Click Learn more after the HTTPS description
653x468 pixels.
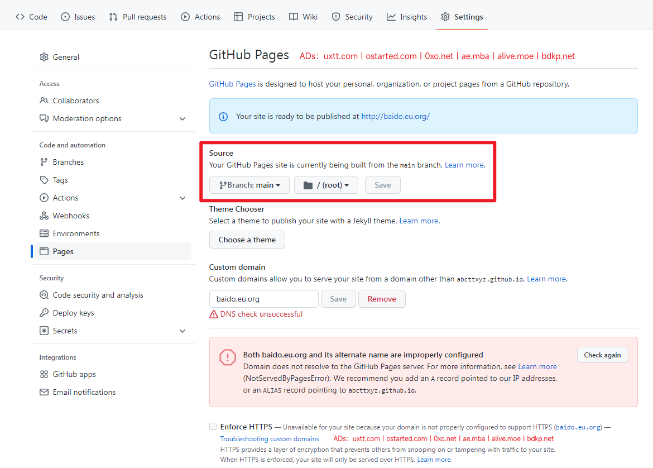(x=434, y=460)
